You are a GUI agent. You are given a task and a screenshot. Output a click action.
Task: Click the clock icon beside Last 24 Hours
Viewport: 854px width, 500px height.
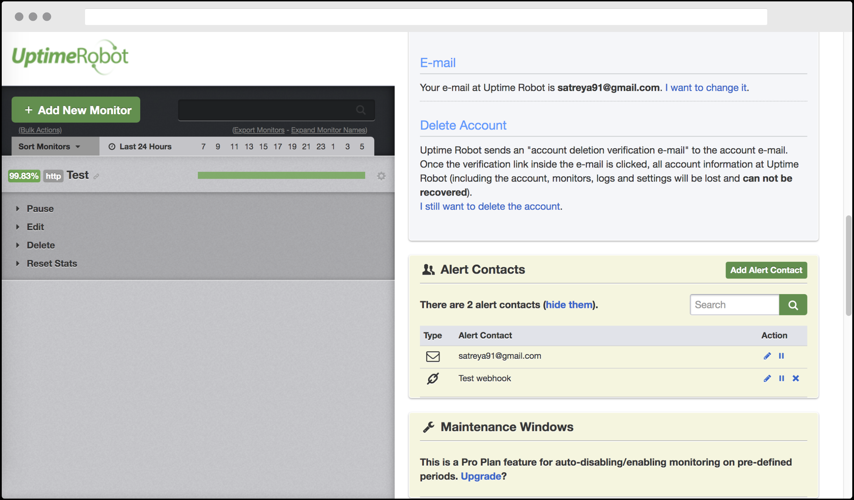pyautogui.click(x=112, y=146)
